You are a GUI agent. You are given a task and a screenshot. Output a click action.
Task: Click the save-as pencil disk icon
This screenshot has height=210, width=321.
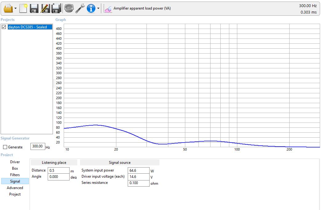tap(45, 9)
